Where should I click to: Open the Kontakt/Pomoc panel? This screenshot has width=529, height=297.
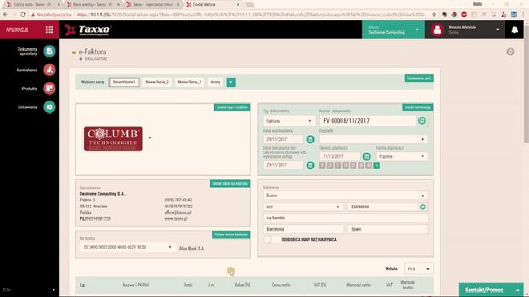[491, 290]
